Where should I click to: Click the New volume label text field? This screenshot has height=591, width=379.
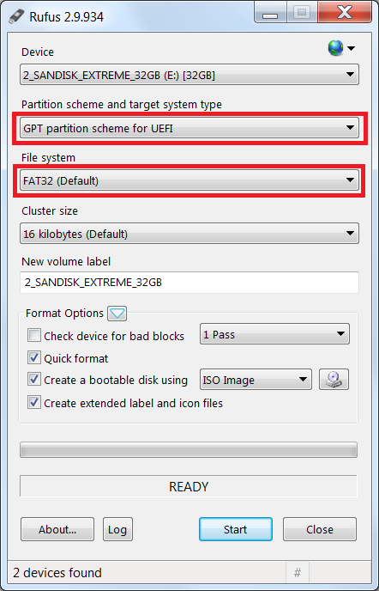189,282
